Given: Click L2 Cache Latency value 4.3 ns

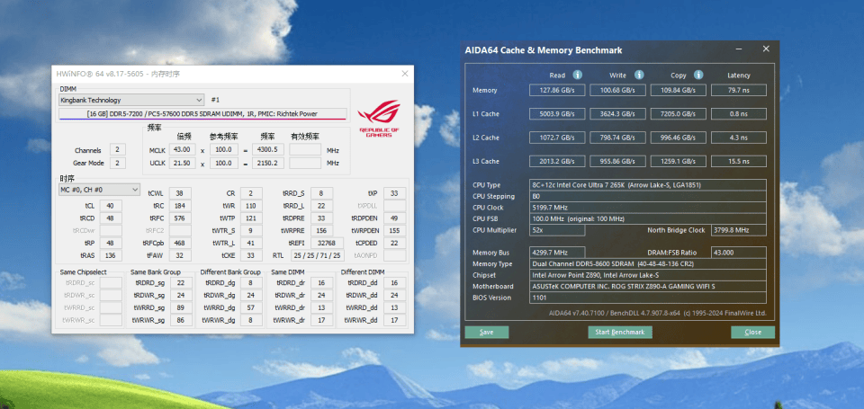Looking at the screenshot, I should [x=738, y=138].
